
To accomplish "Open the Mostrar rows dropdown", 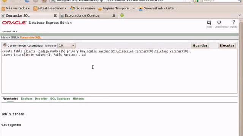I will click(66, 46).
